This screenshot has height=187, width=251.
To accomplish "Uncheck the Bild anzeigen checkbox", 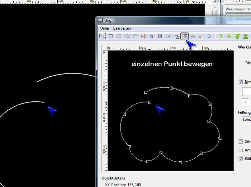I will pos(241,158).
